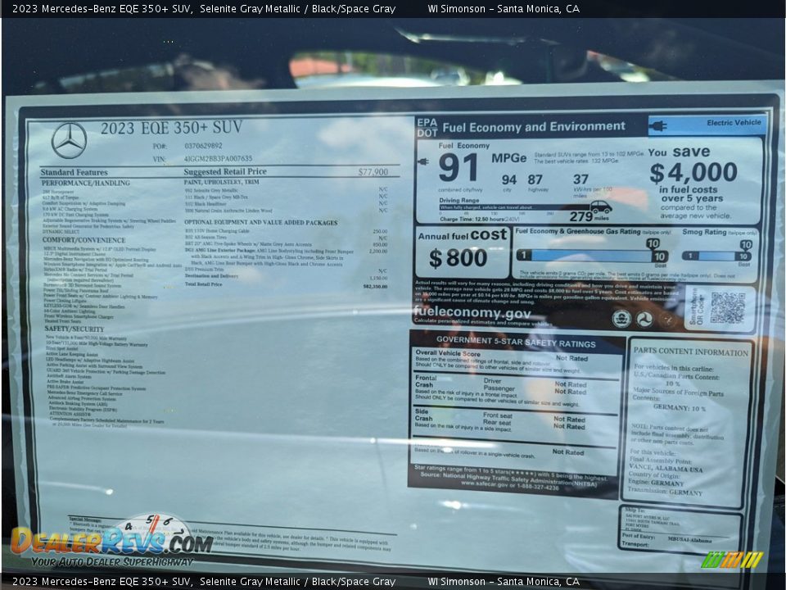Image resolution: width=786 pixels, height=590 pixels.
Task: Click the $4,000 fuel savings amount
Action: pyautogui.click(x=693, y=172)
